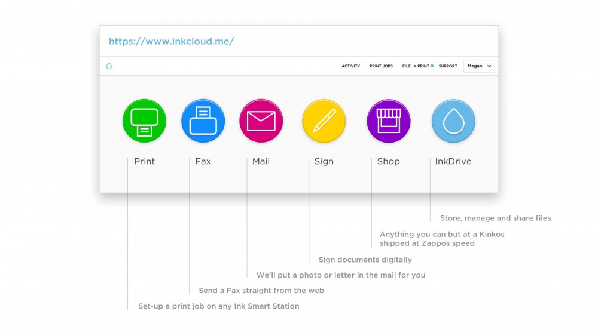Click the yellow Sign pencil icon
This screenshot has width=598, height=336.
(x=324, y=121)
